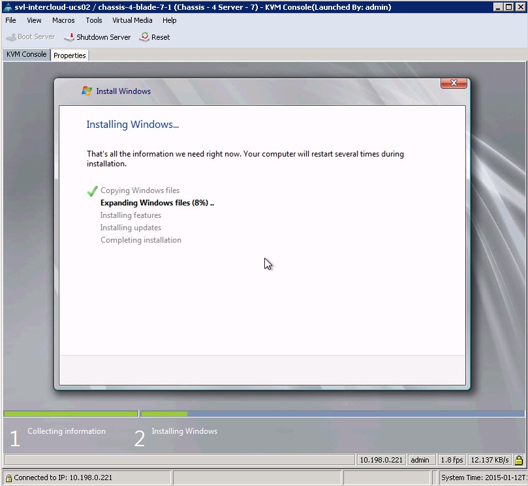Image resolution: width=528 pixels, height=486 pixels.
Task: Click the Windows flag icon in the dialog title
Action: (87, 91)
